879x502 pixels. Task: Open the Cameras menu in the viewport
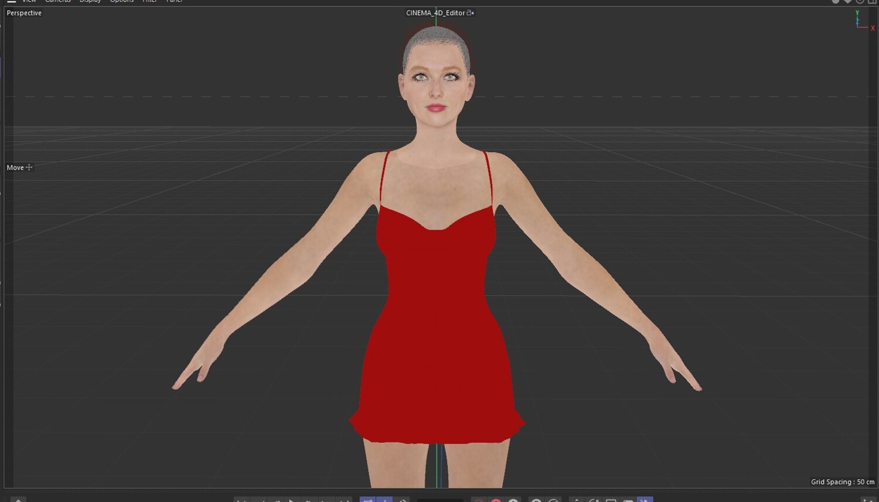tap(58, 1)
